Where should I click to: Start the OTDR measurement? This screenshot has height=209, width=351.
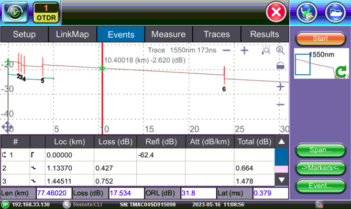pos(320,39)
